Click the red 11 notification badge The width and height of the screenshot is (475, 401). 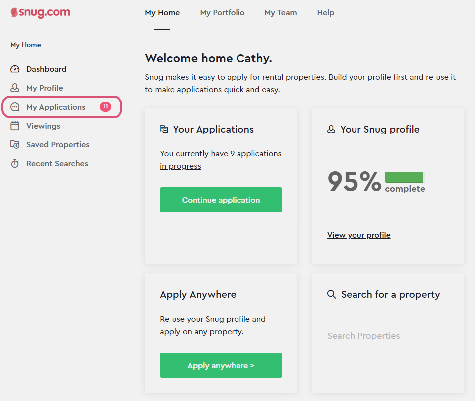coord(106,107)
